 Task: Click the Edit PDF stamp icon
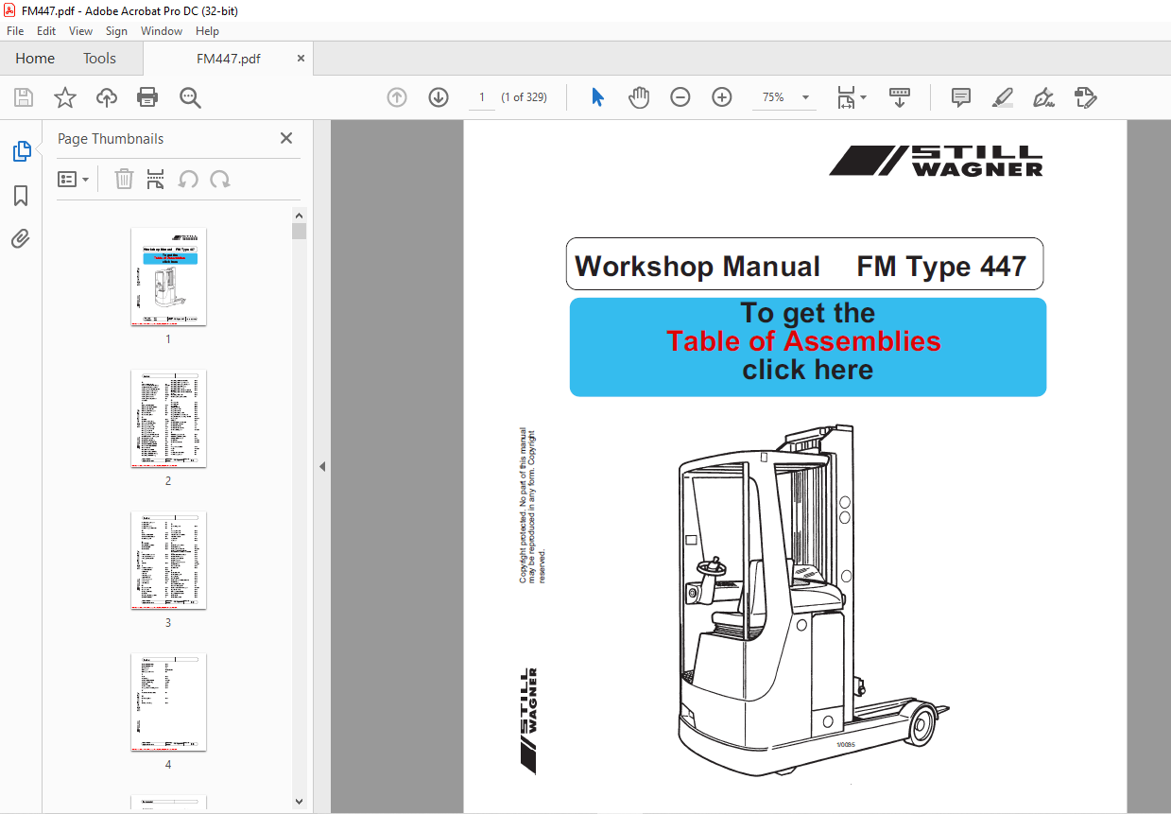point(1085,97)
